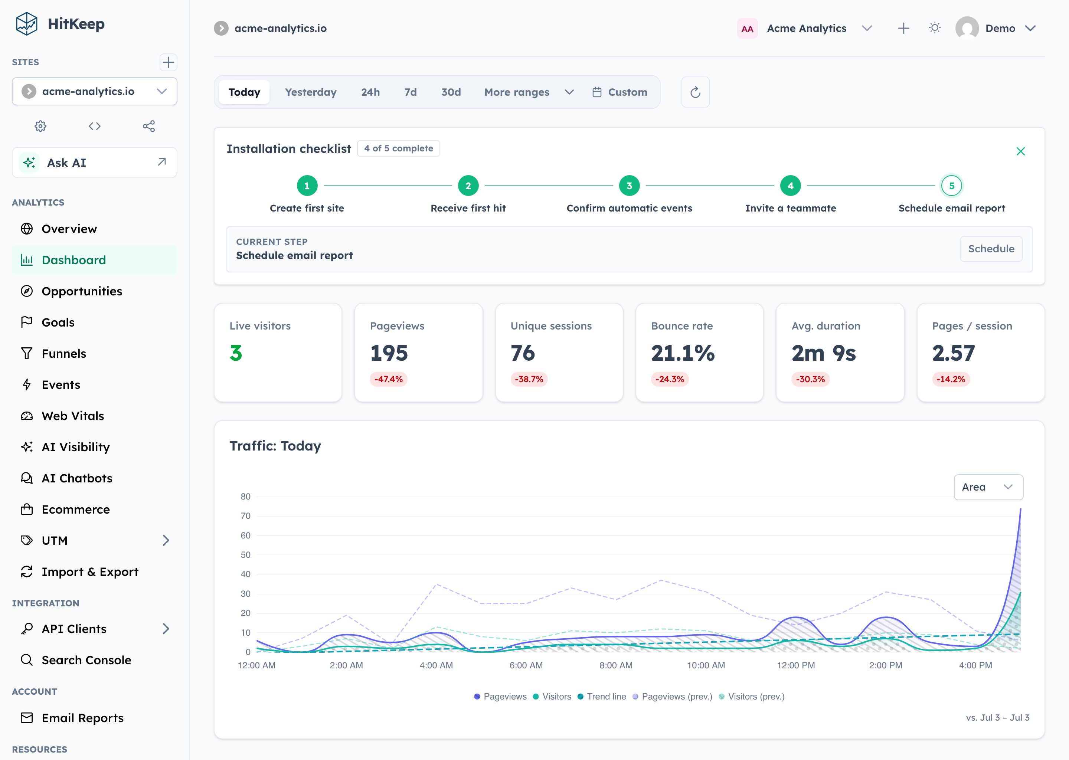
Task: Click the AI Chatbots chat icon
Action: point(27,478)
